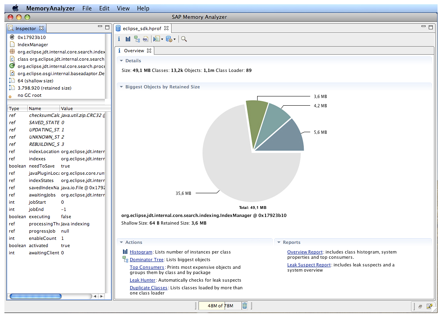Open the Apple menu

(x=15, y=8)
